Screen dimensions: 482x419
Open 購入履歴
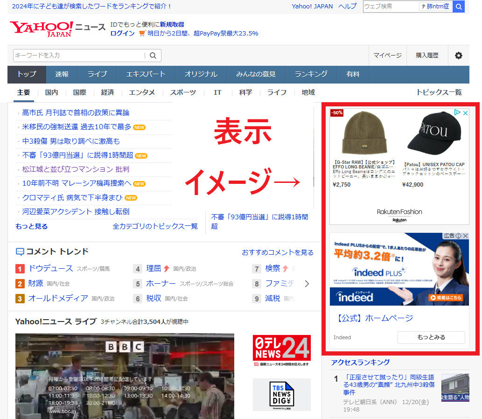click(427, 56)
